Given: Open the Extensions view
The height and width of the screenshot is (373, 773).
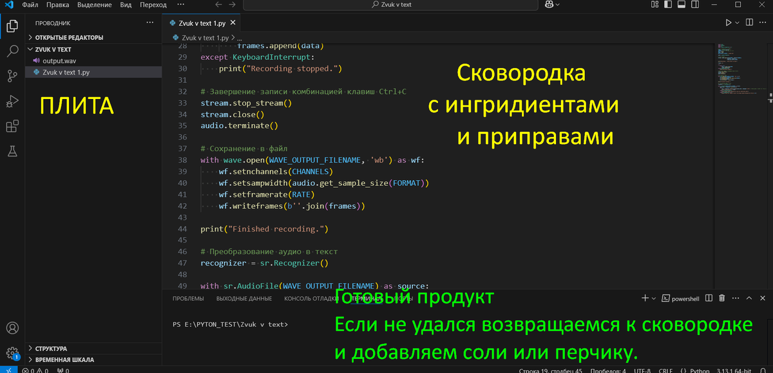Looking at the screenshot, I should 12,126.
